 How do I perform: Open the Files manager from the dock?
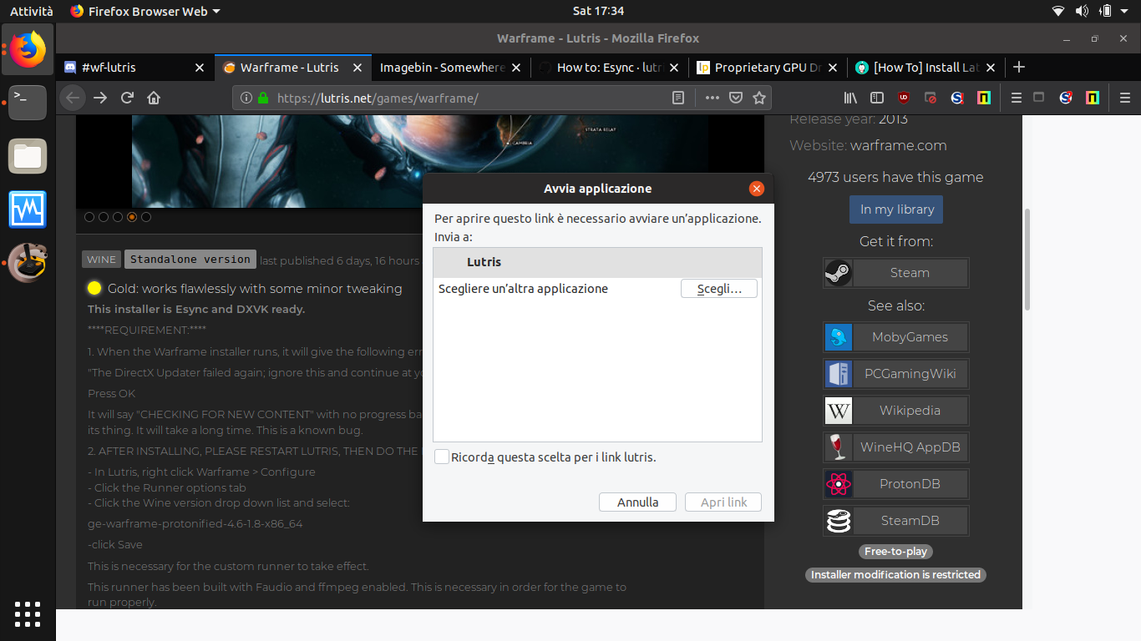click(28, 156)
